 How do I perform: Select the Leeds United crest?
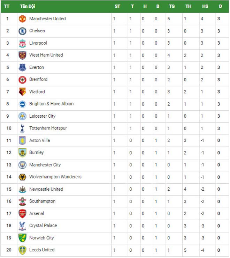coord(22,250)
